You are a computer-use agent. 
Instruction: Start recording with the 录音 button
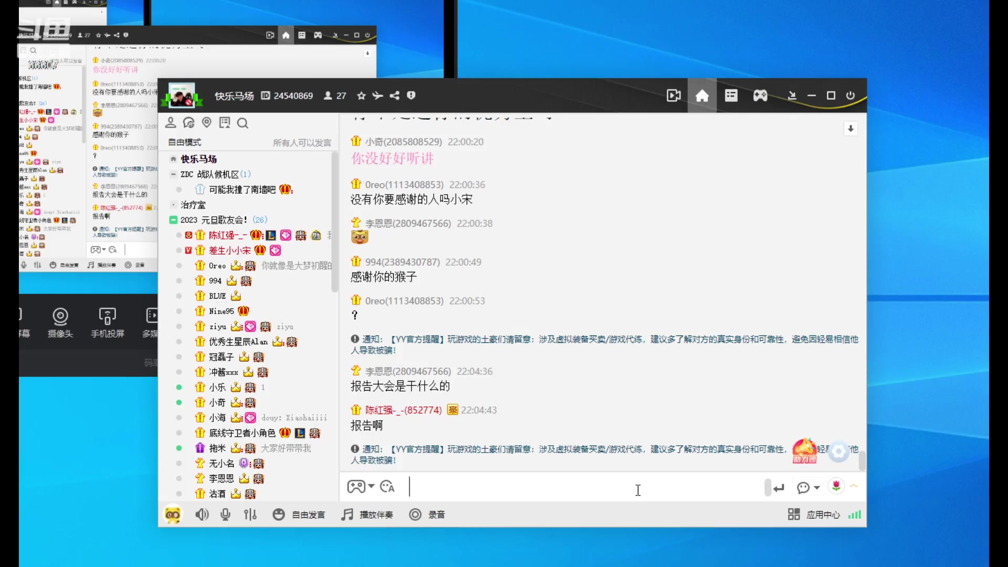[x=427, y=514]
